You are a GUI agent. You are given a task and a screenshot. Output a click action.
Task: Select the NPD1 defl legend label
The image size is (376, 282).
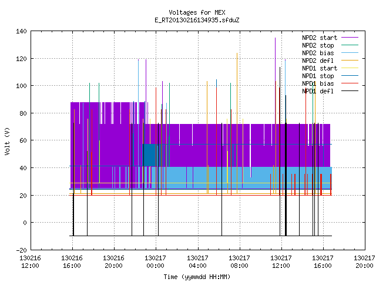[318, 91]
